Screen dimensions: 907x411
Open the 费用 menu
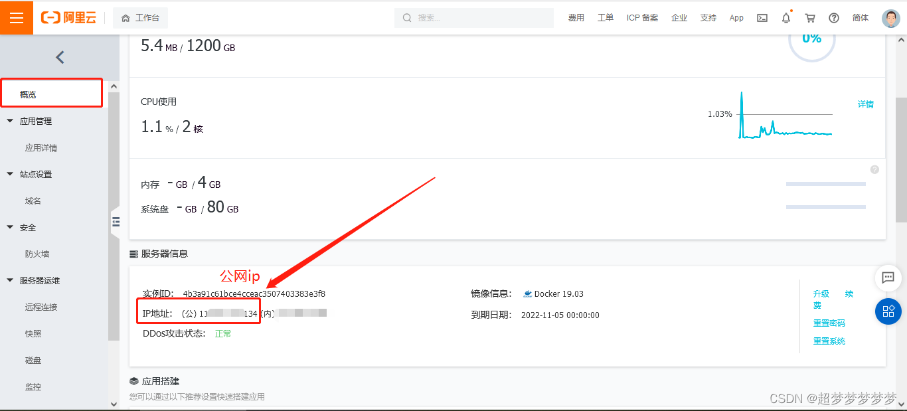pyautogui.click(x=576, y=18)
